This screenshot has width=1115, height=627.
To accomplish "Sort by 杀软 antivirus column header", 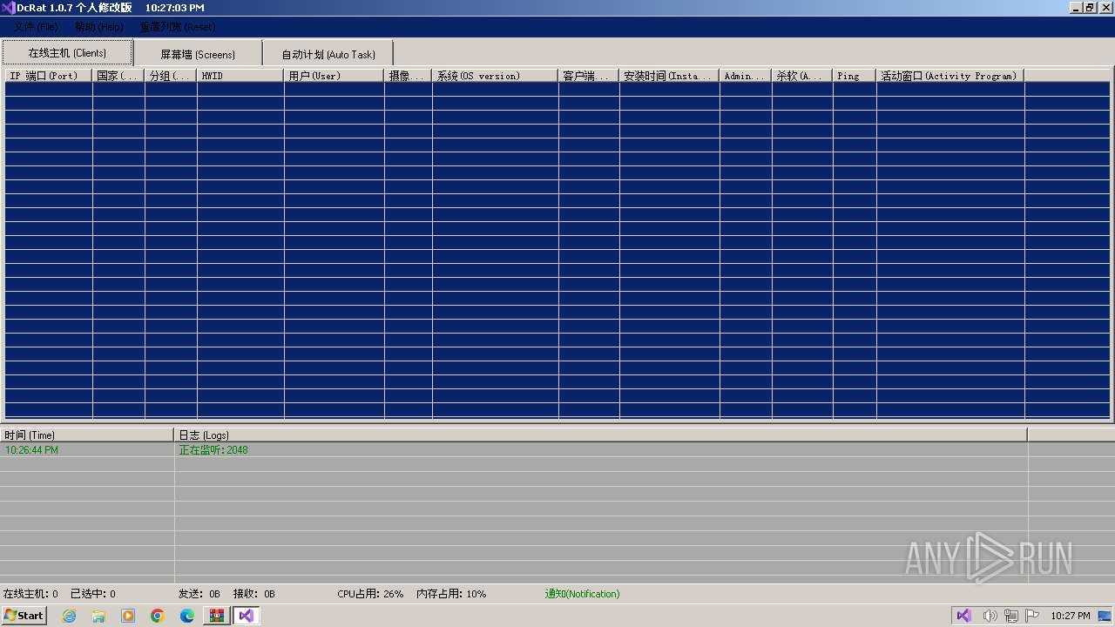I will coord(802,76).
